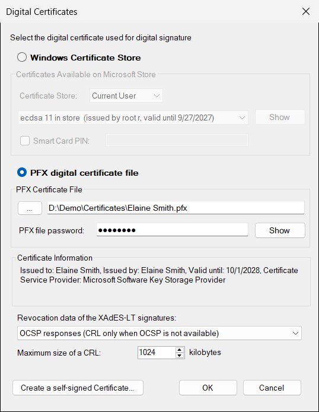This screenshot has width=319, height=412.
Task: Increase the CRL size with the up arrow
Action: pos(180,350)
